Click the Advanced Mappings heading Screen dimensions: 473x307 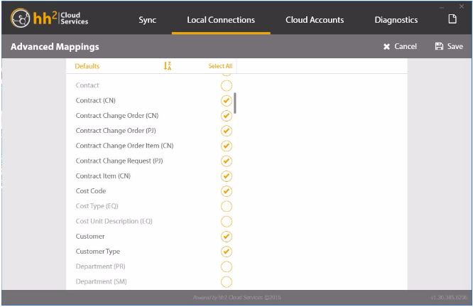click(x=55, y=47)
